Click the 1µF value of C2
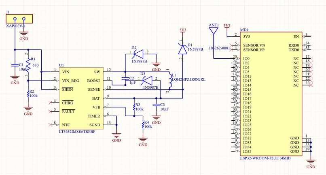Screen dimensions: 326x175 pyautogui.click(x=132, y=83)
